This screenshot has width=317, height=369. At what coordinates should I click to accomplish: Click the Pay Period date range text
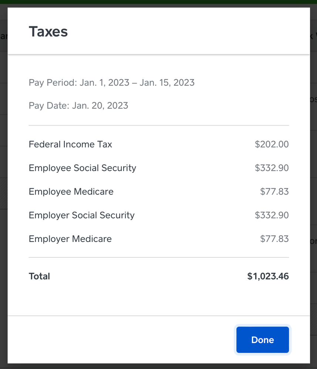(111, 82)
